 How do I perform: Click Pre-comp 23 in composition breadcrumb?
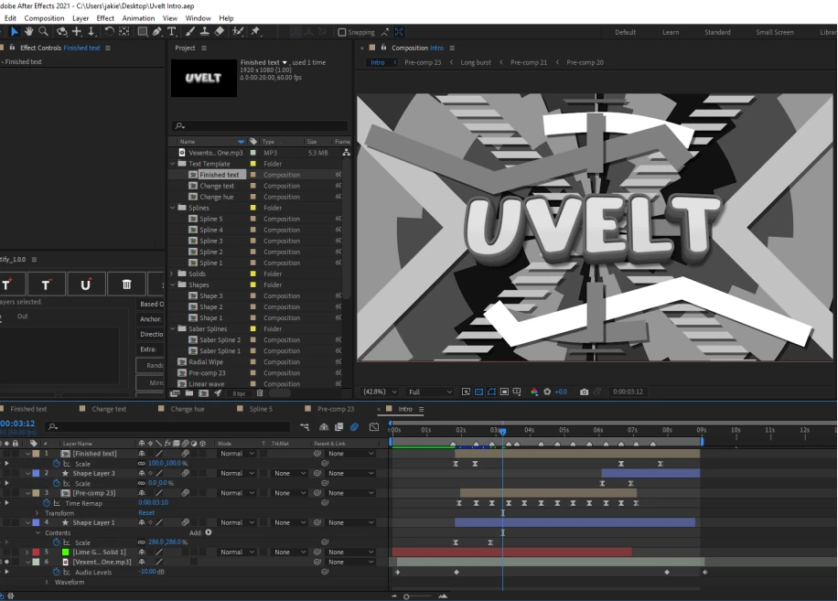(x=423, y=62)
